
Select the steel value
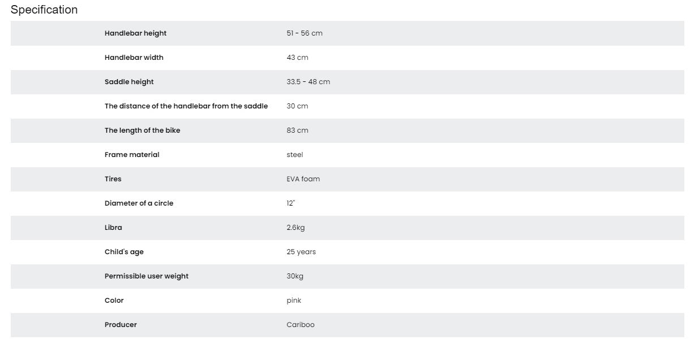click(295, 155)
